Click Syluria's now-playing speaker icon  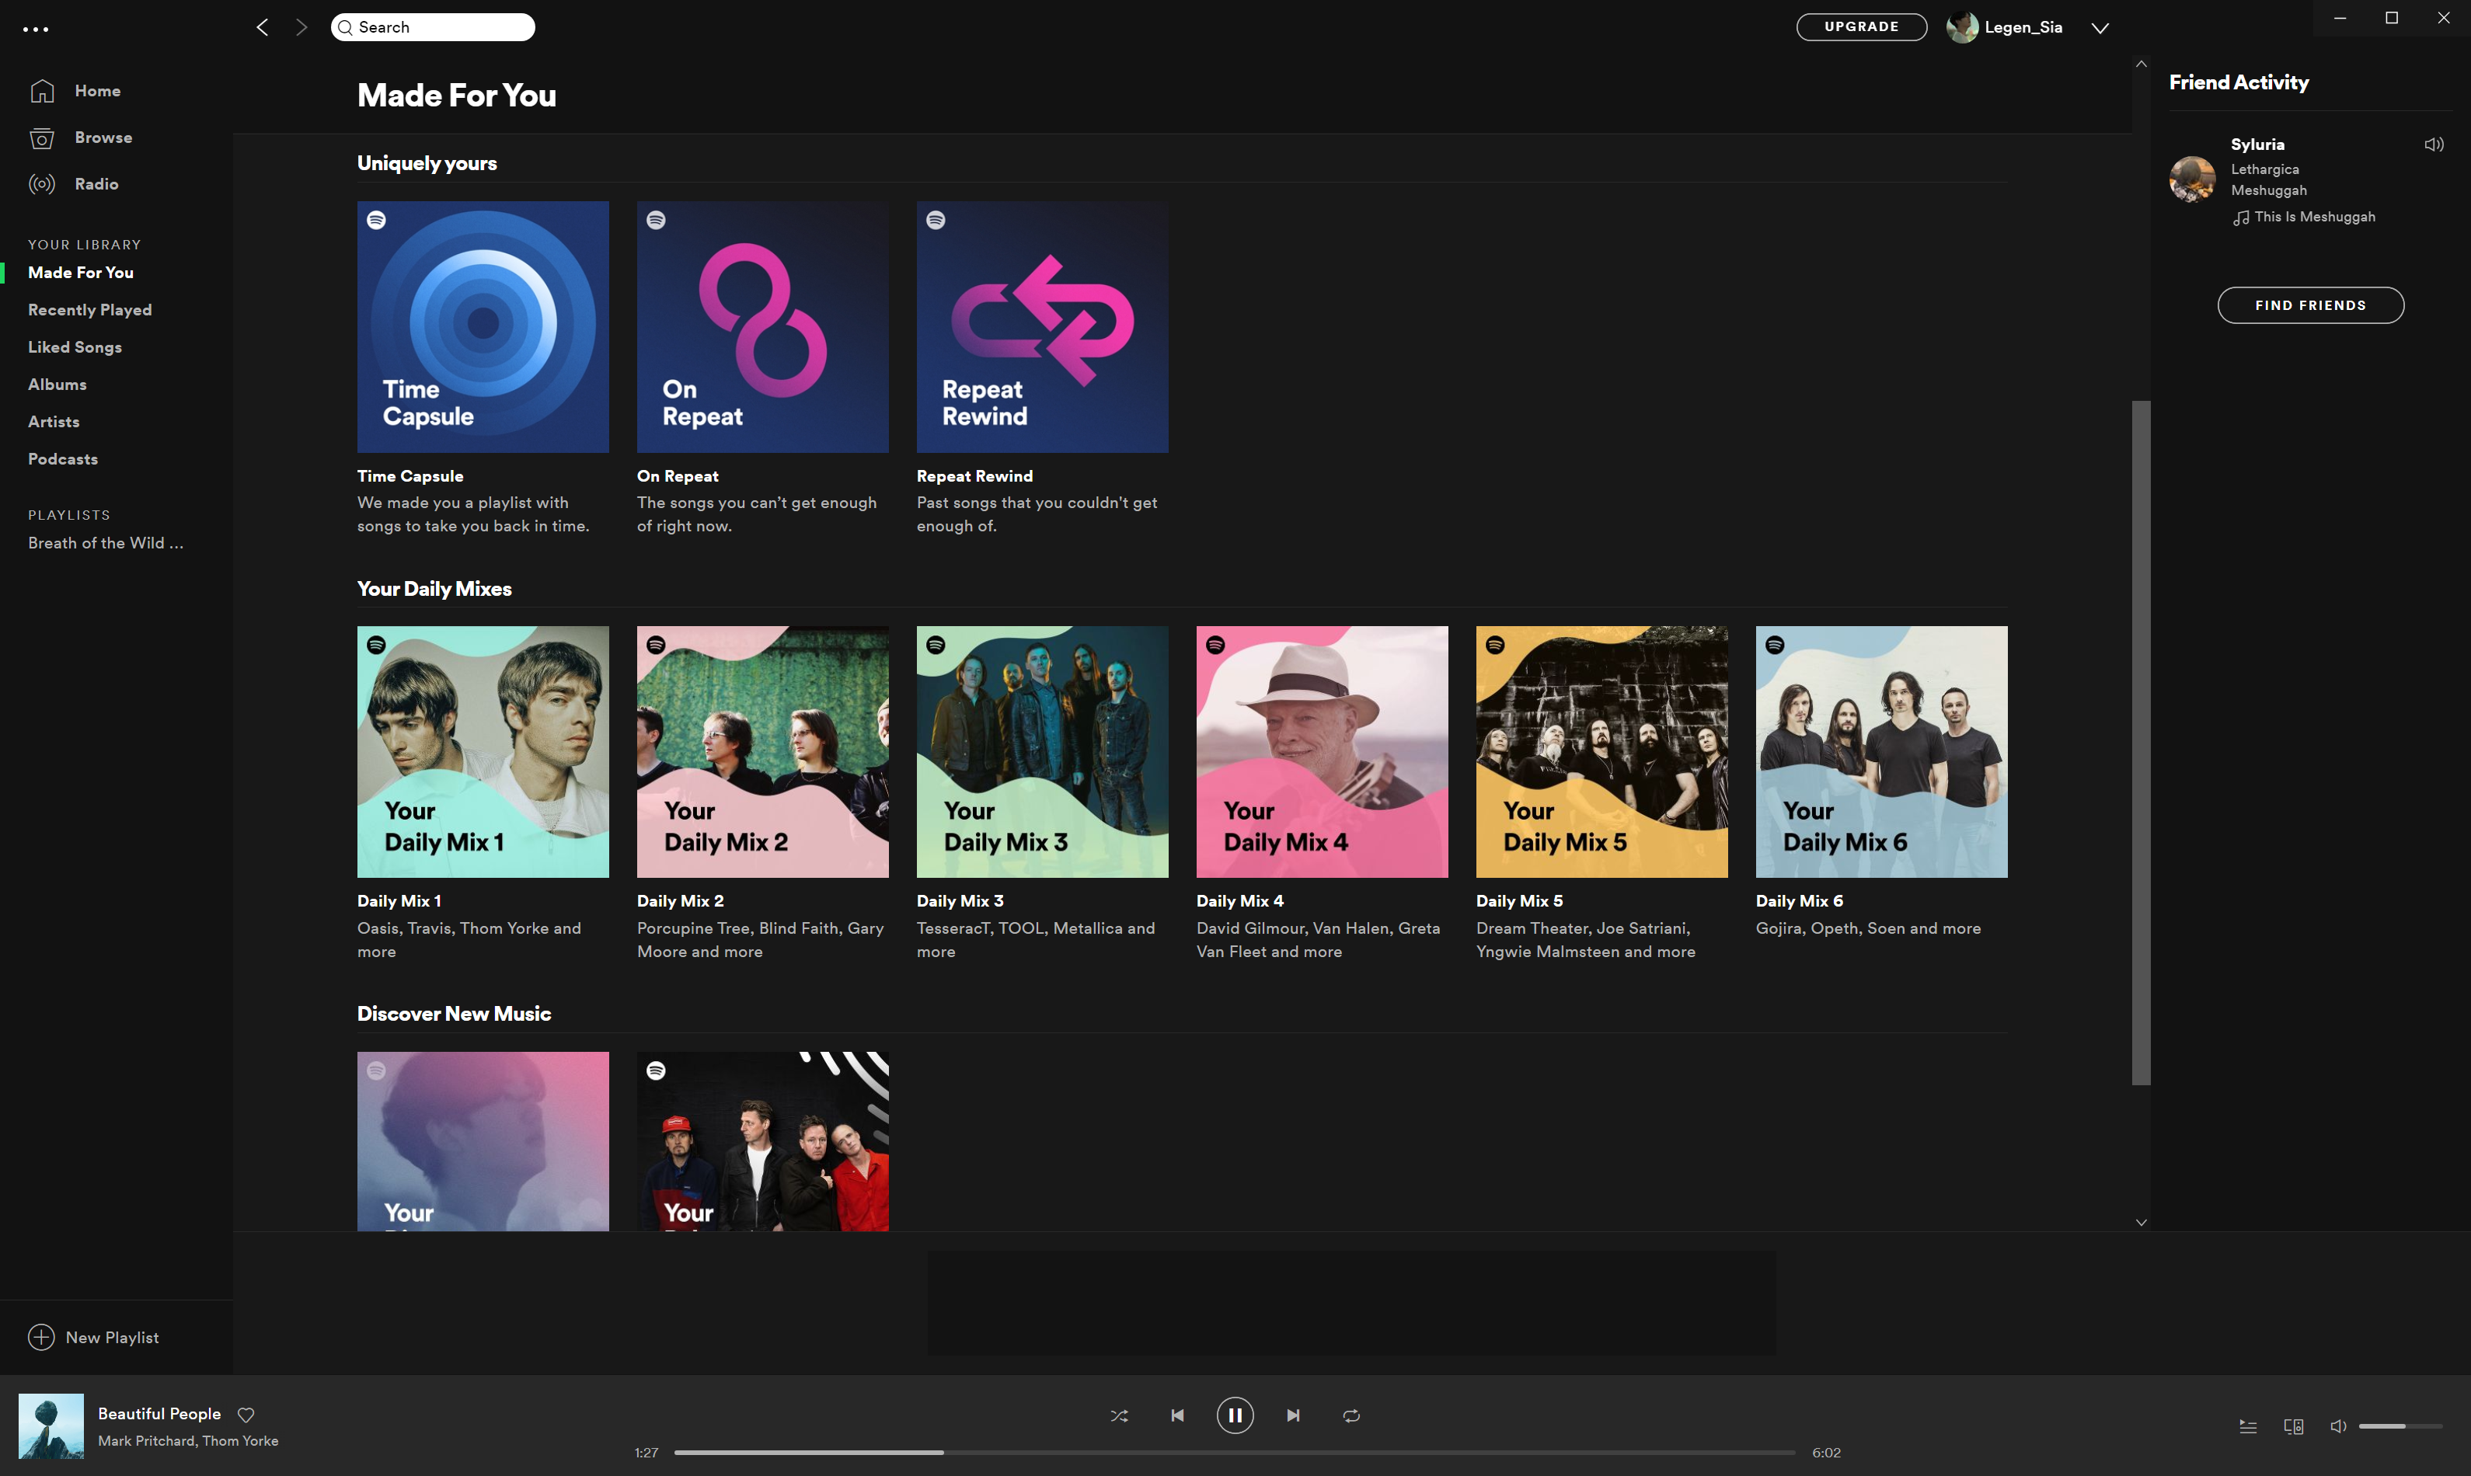2433,145
